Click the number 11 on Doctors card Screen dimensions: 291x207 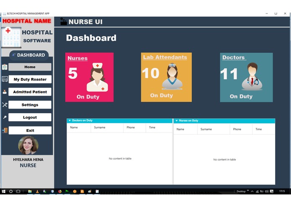pos(229,74)
